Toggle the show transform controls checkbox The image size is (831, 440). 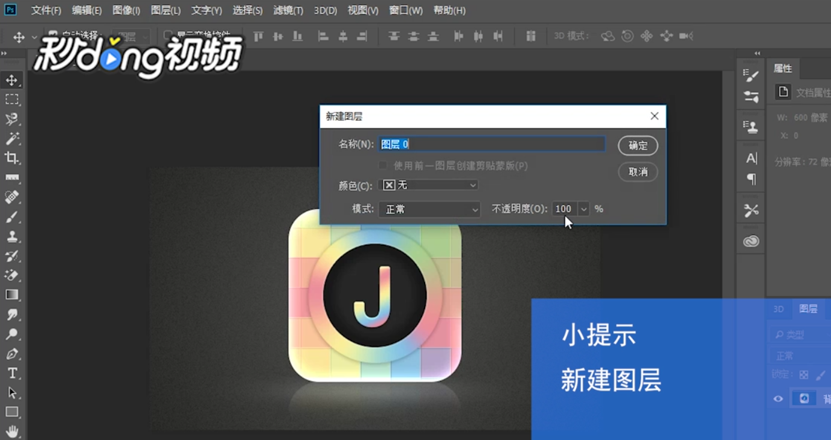[x=168, y=36]
